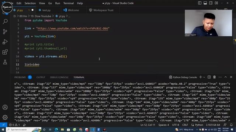
Task: Toggle Primary Side Bar layout icon
Action: (x=199, y=3)
